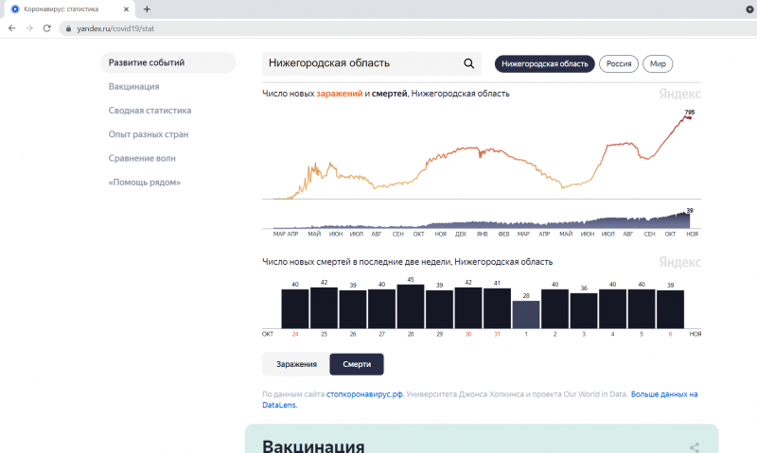This screenshot has width=757, height=453.
Task: Click the bar for October 26
Action: coord(353,309)
